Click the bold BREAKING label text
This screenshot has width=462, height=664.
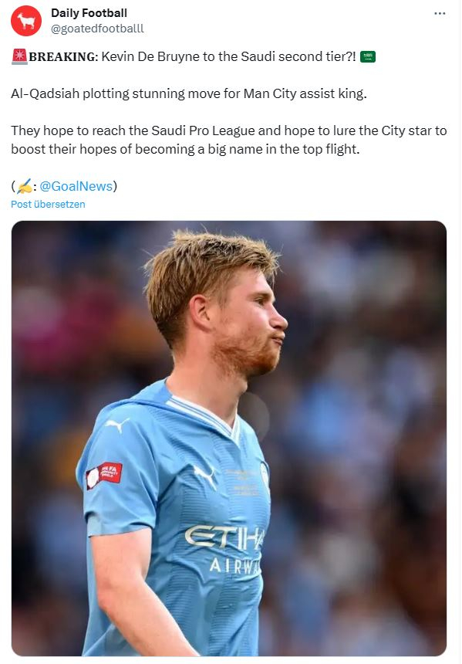click(63, 56)
